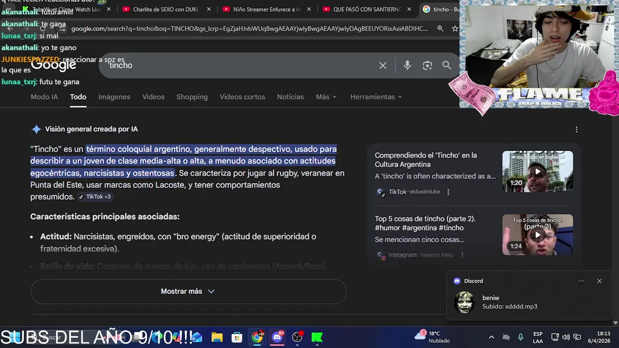Open volume control in the system tray

click(566, 337)
